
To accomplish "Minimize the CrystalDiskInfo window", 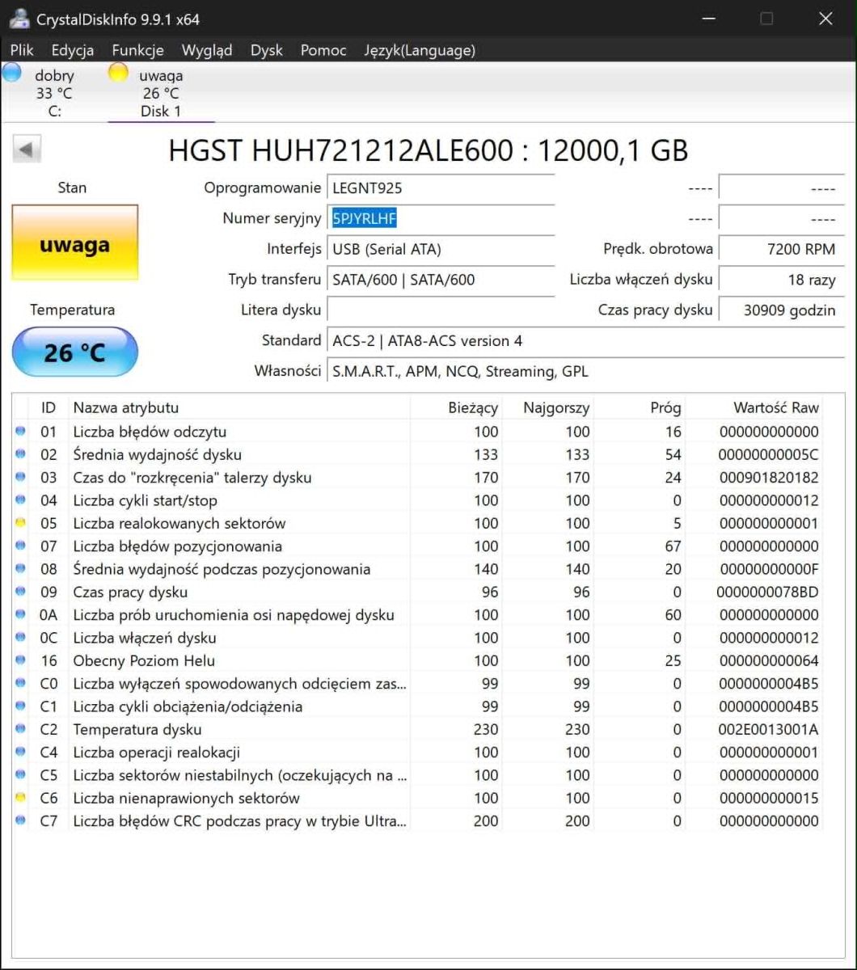I will (709, 19).
